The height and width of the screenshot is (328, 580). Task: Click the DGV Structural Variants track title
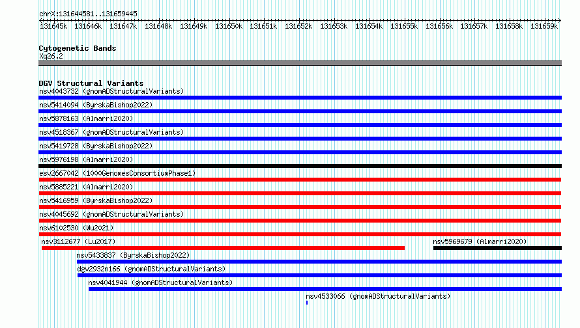[91, 83]
